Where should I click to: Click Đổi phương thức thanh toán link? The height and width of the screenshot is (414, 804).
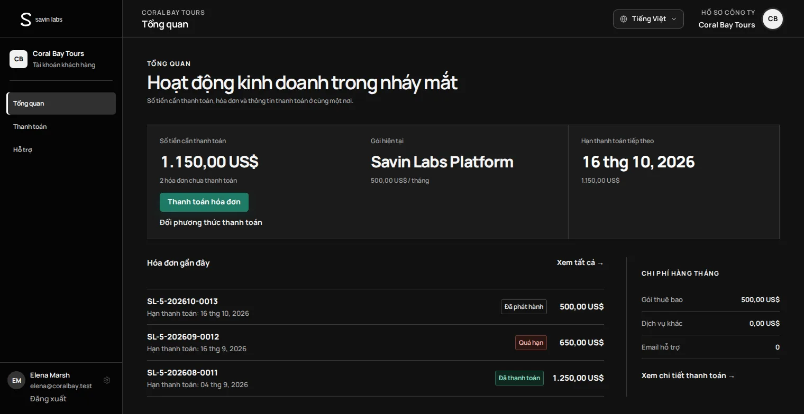211,222
